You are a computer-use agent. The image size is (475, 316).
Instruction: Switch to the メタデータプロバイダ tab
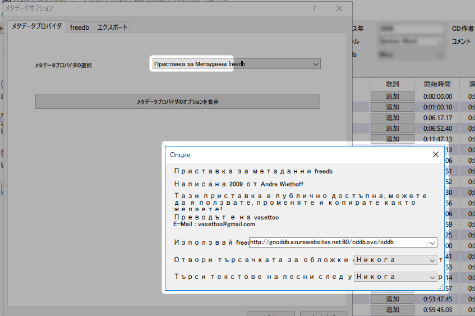36,26
